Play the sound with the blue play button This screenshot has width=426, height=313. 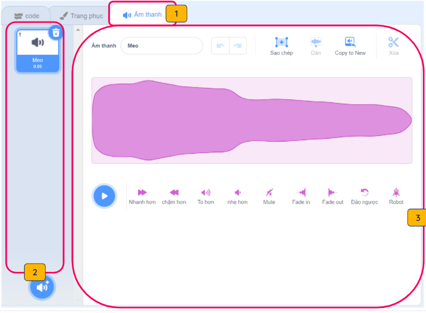(104, 196)
